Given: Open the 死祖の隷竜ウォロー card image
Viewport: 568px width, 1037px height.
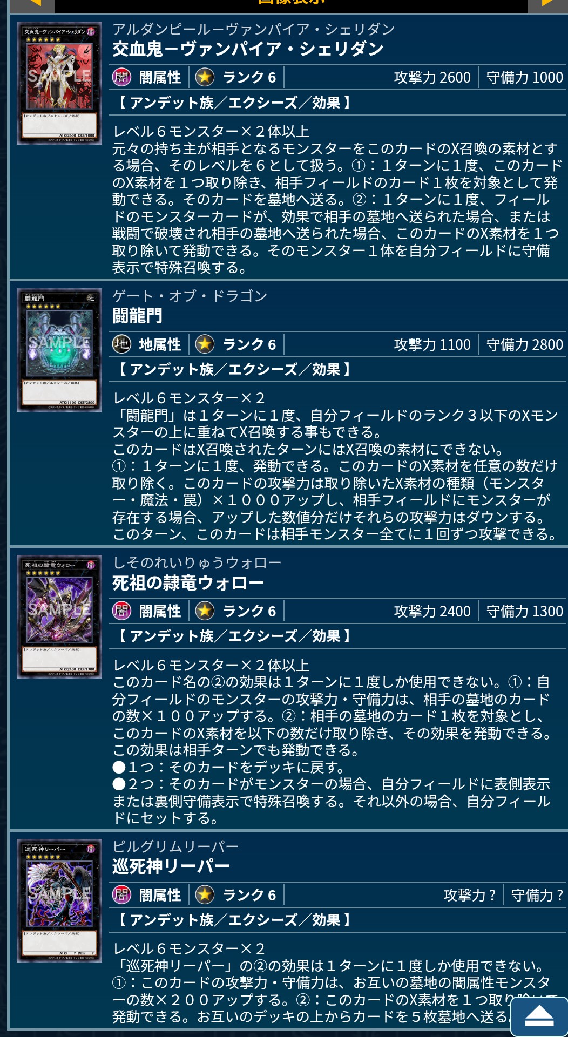Looking at the screenshot, I should [x=59, y=616].
